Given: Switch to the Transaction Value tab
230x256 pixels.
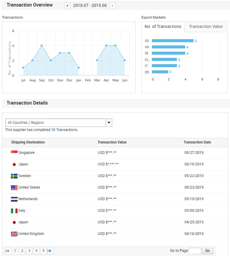Looking at the screenshot, I should (x=206, y=27).
